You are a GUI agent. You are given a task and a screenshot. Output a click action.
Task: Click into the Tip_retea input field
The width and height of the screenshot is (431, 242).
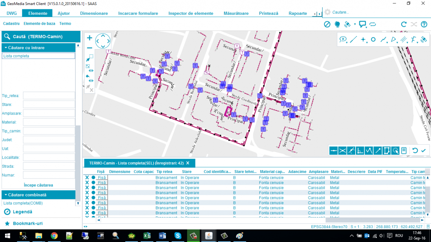(x=49, y=96)
